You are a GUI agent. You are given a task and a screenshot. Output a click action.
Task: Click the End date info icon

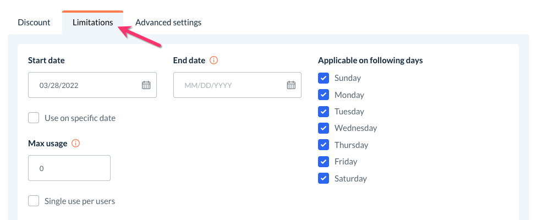pyautogui.click(x=214, y=61)
